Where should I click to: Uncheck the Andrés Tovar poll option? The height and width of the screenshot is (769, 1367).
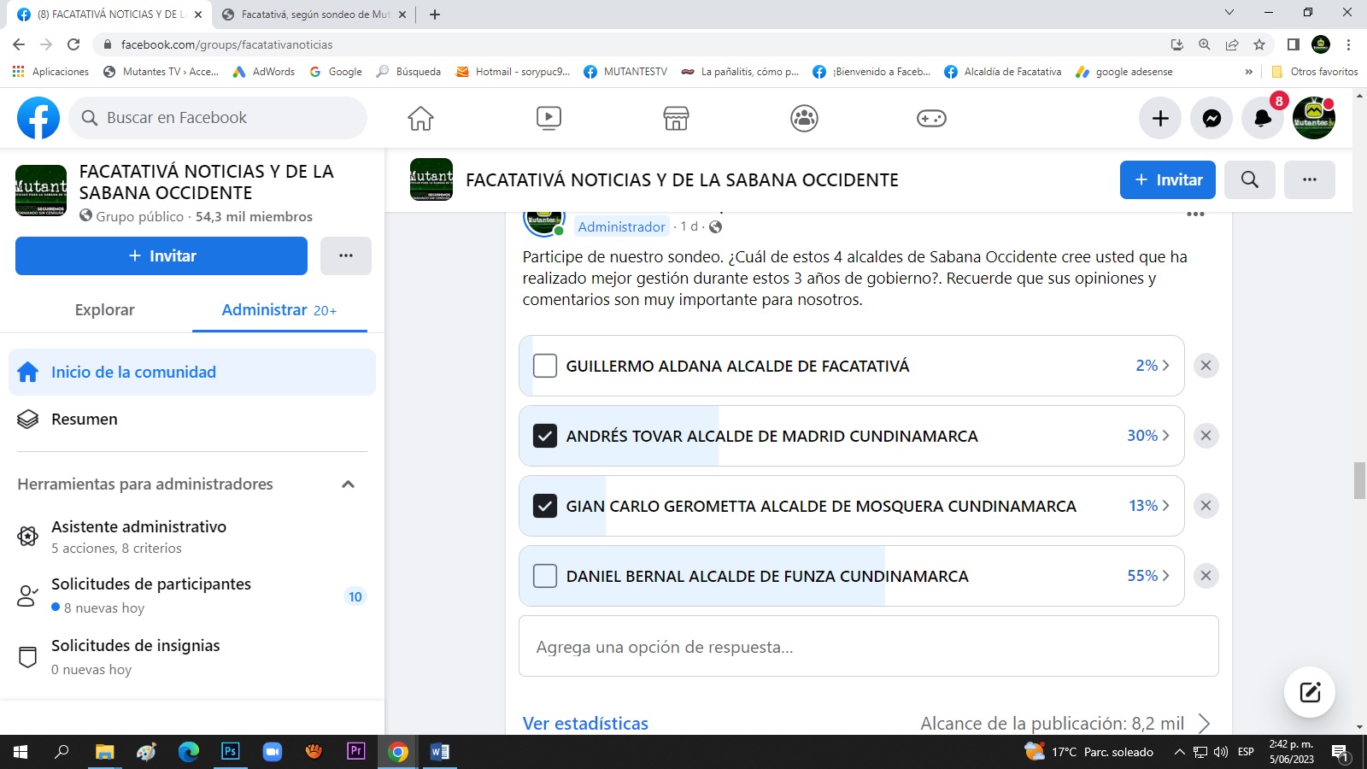545,436
